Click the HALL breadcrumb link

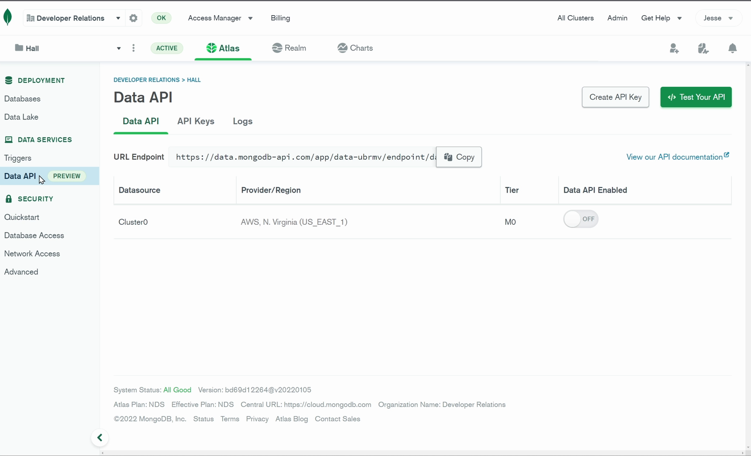[x=194, y=80]
